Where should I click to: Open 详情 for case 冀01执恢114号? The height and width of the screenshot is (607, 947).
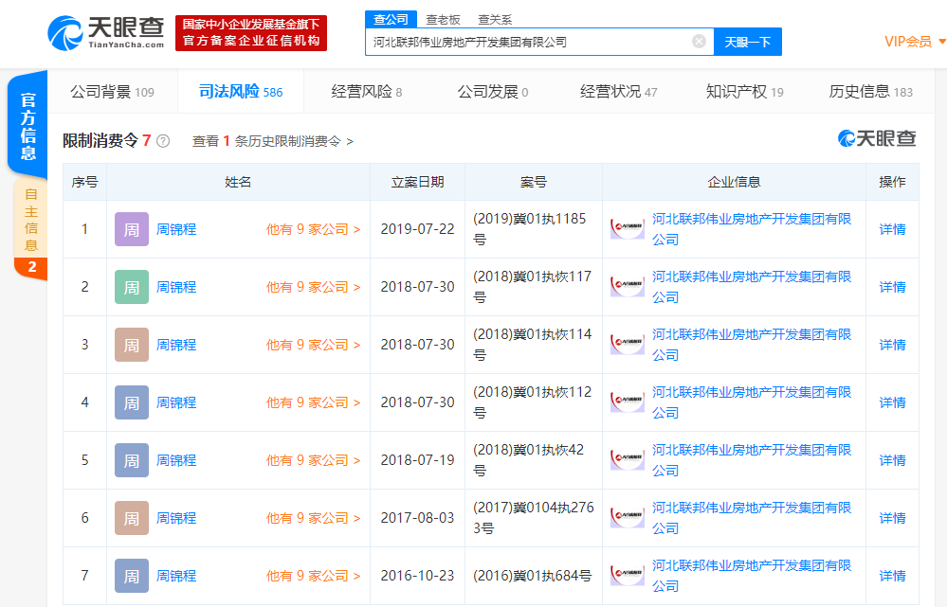(x=892, y=345)
